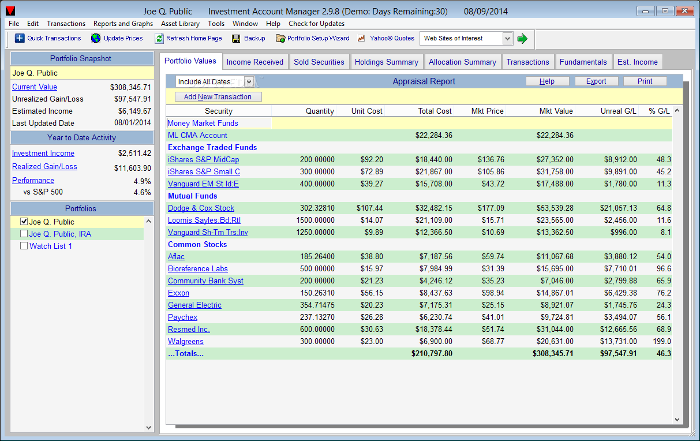Open the Include All Dates dropdown

[x=249, y=82]
